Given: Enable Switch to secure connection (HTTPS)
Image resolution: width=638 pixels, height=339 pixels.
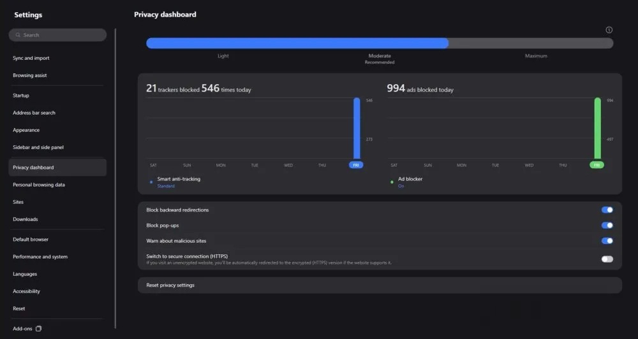Looking at the screenshot, I should tap(607, 259).
